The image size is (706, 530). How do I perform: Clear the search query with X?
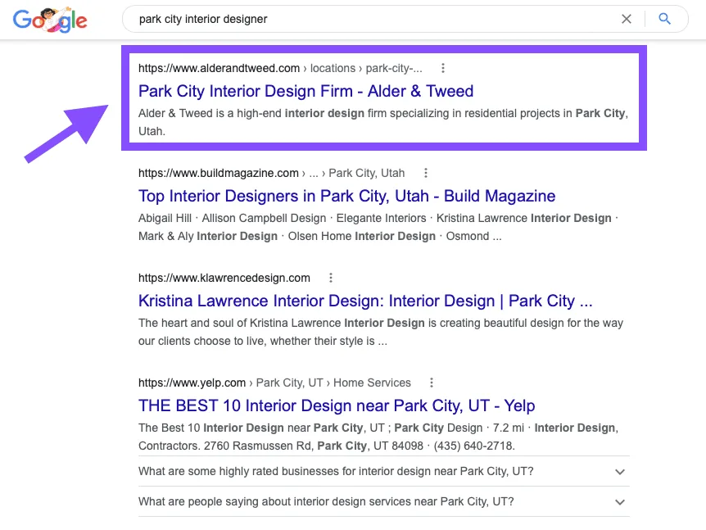(x=627, y=19)
